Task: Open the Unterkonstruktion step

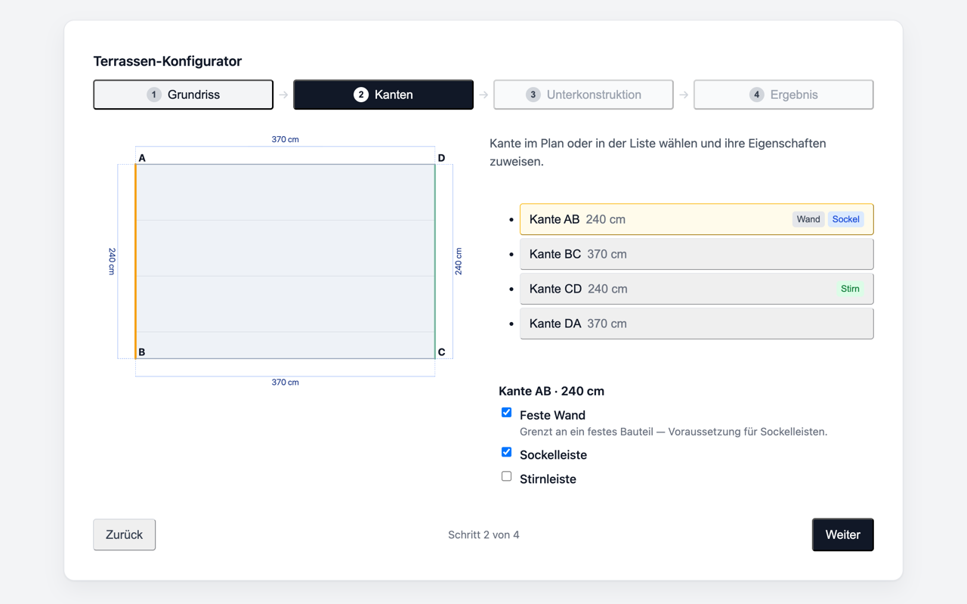Action: click(583, 94)
